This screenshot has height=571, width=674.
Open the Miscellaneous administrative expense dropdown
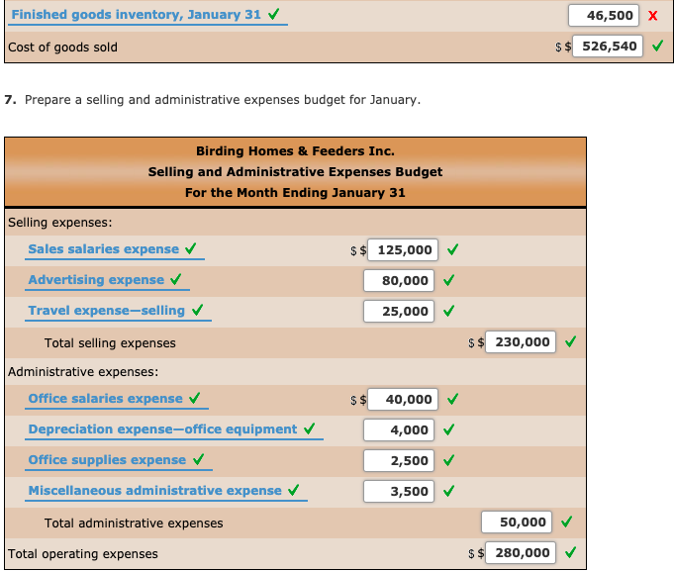(x=166, y=491)
